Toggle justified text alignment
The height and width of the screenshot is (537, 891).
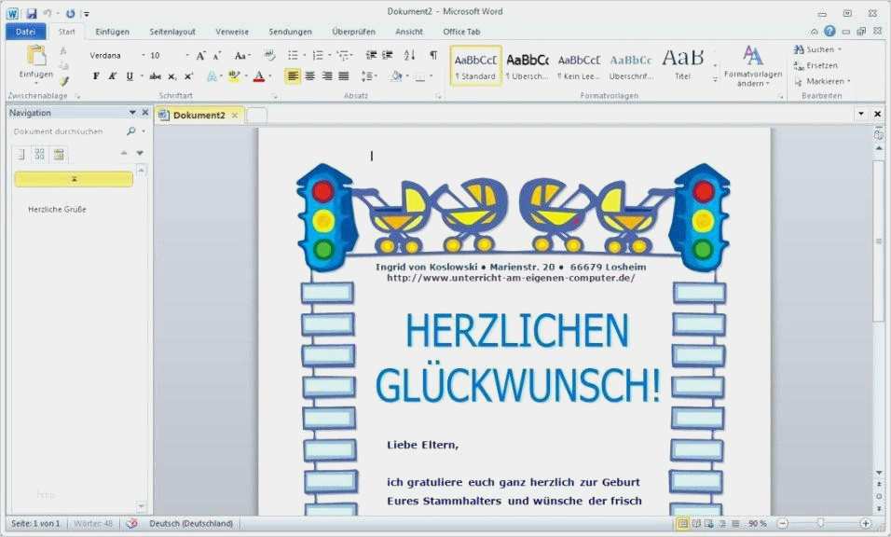click(345, 76)
